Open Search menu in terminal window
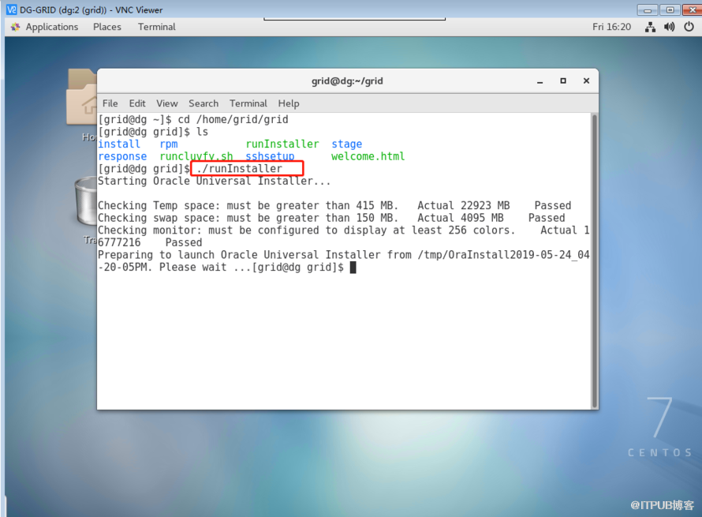 (x=204, y=103)
